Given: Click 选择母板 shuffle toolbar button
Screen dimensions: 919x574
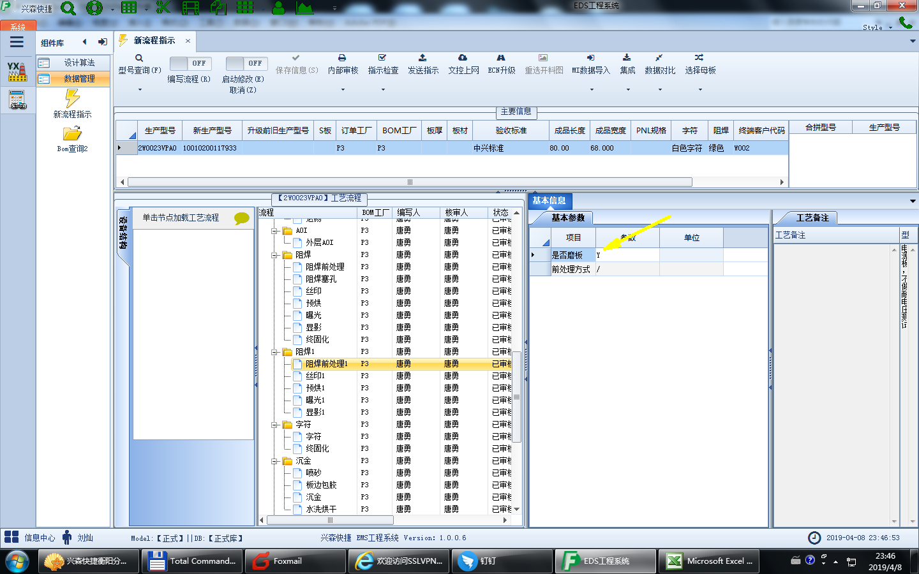Looking at the screenshot, I should pos(700,64).
